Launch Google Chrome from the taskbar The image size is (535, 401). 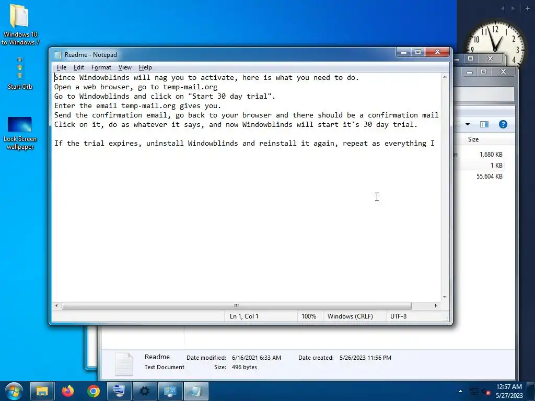tap(93, 391)
